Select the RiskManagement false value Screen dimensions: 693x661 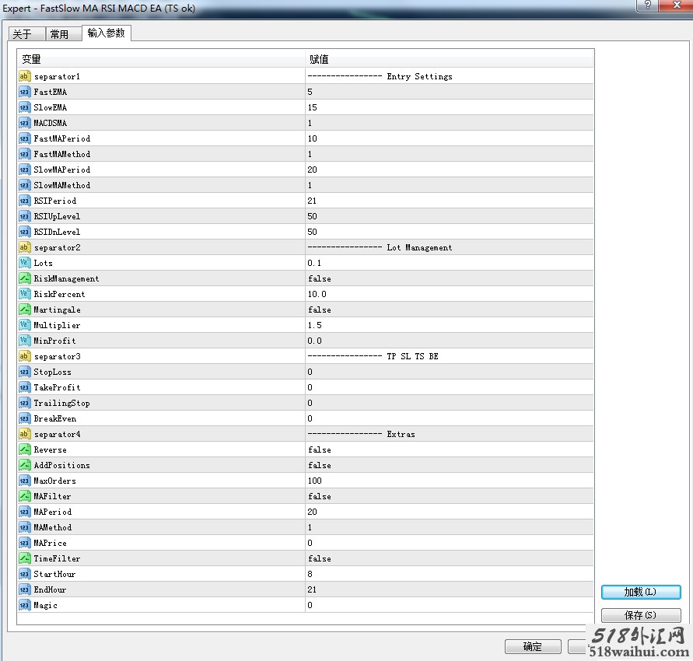click(x=320, y=279)
